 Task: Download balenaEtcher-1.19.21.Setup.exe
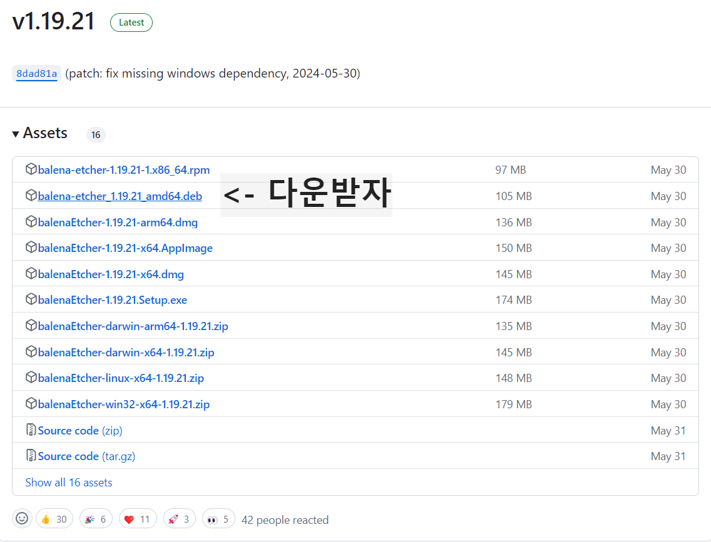[113, 300]
